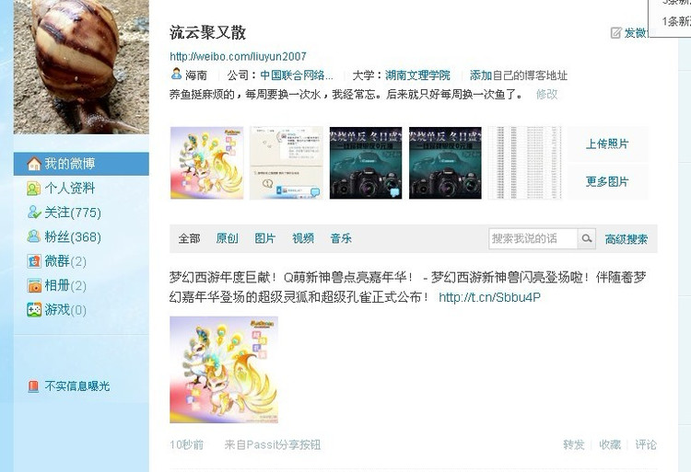This screenshot has height=472, width=691.
Task: Click the 发微博 compose pencil icon
Action: click(615, 32)
